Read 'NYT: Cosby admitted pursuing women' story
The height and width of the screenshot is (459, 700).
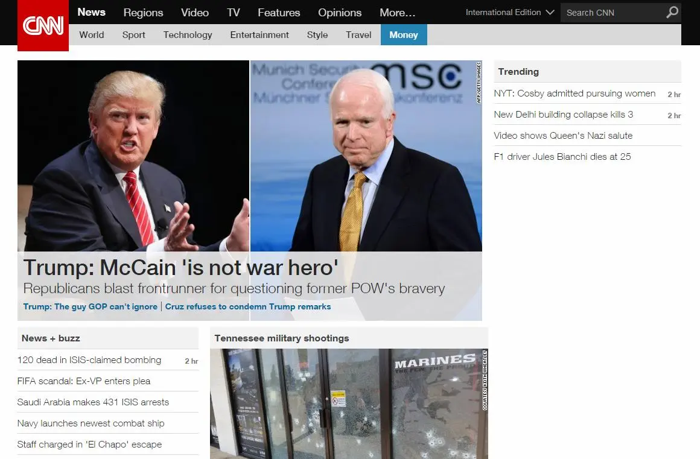click(x=574, y=93)
